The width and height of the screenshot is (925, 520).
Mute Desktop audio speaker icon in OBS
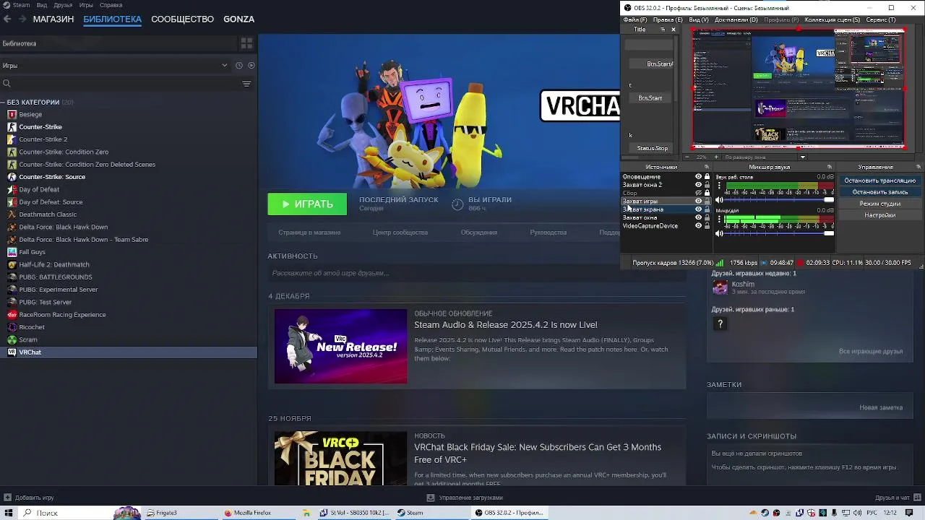pyautogui.click(x=719, y=200)
